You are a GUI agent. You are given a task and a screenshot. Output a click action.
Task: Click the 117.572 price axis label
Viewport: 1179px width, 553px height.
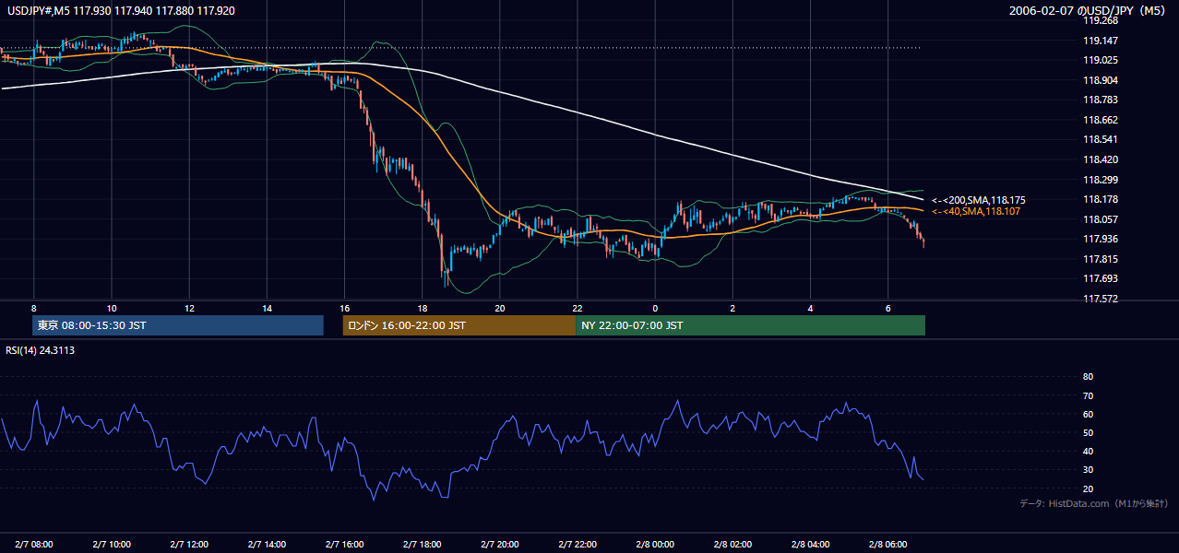1101,299
